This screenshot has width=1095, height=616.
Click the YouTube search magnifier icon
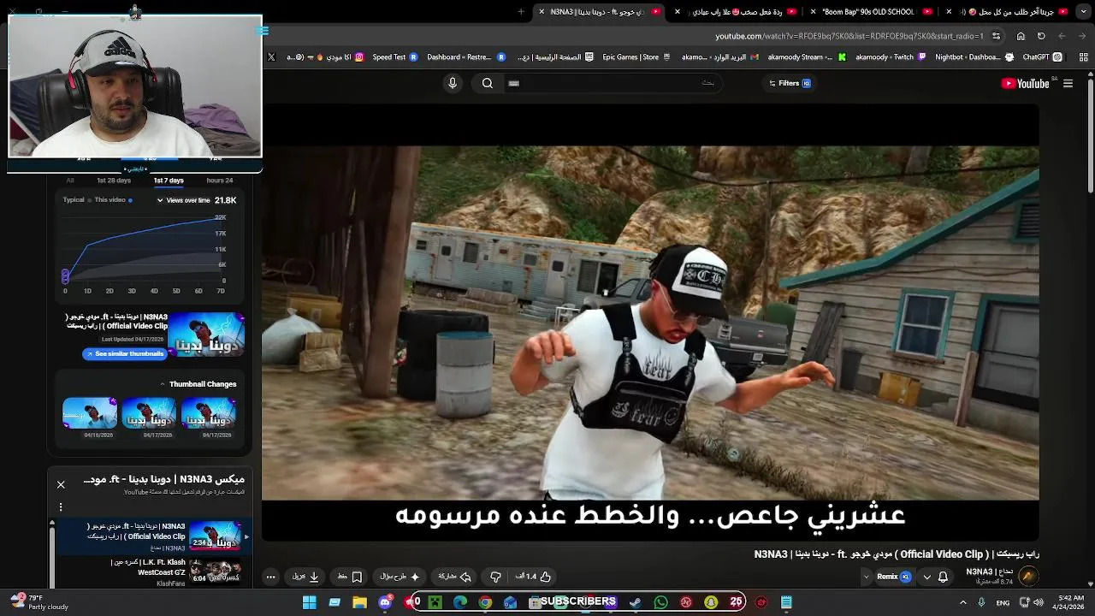pyautogui.click(x=487, y=83)
